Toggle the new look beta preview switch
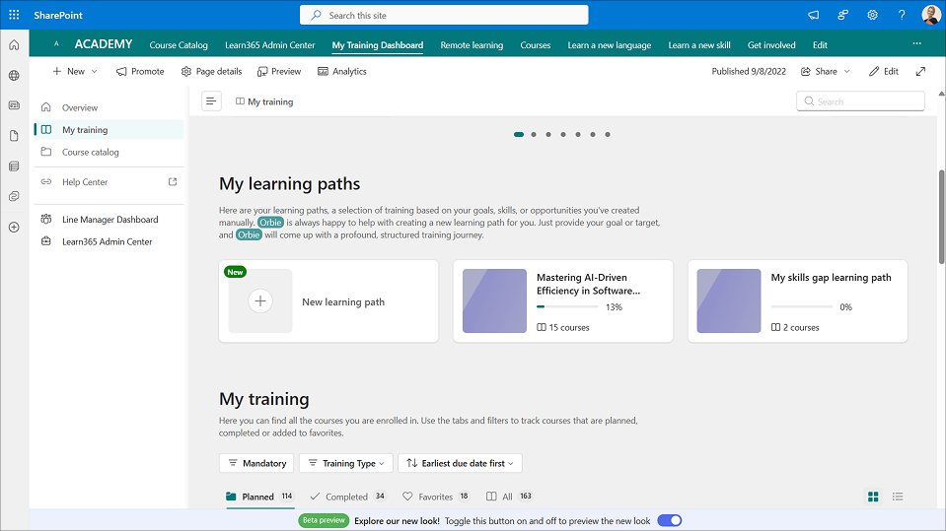 click(x=669, y=520)
